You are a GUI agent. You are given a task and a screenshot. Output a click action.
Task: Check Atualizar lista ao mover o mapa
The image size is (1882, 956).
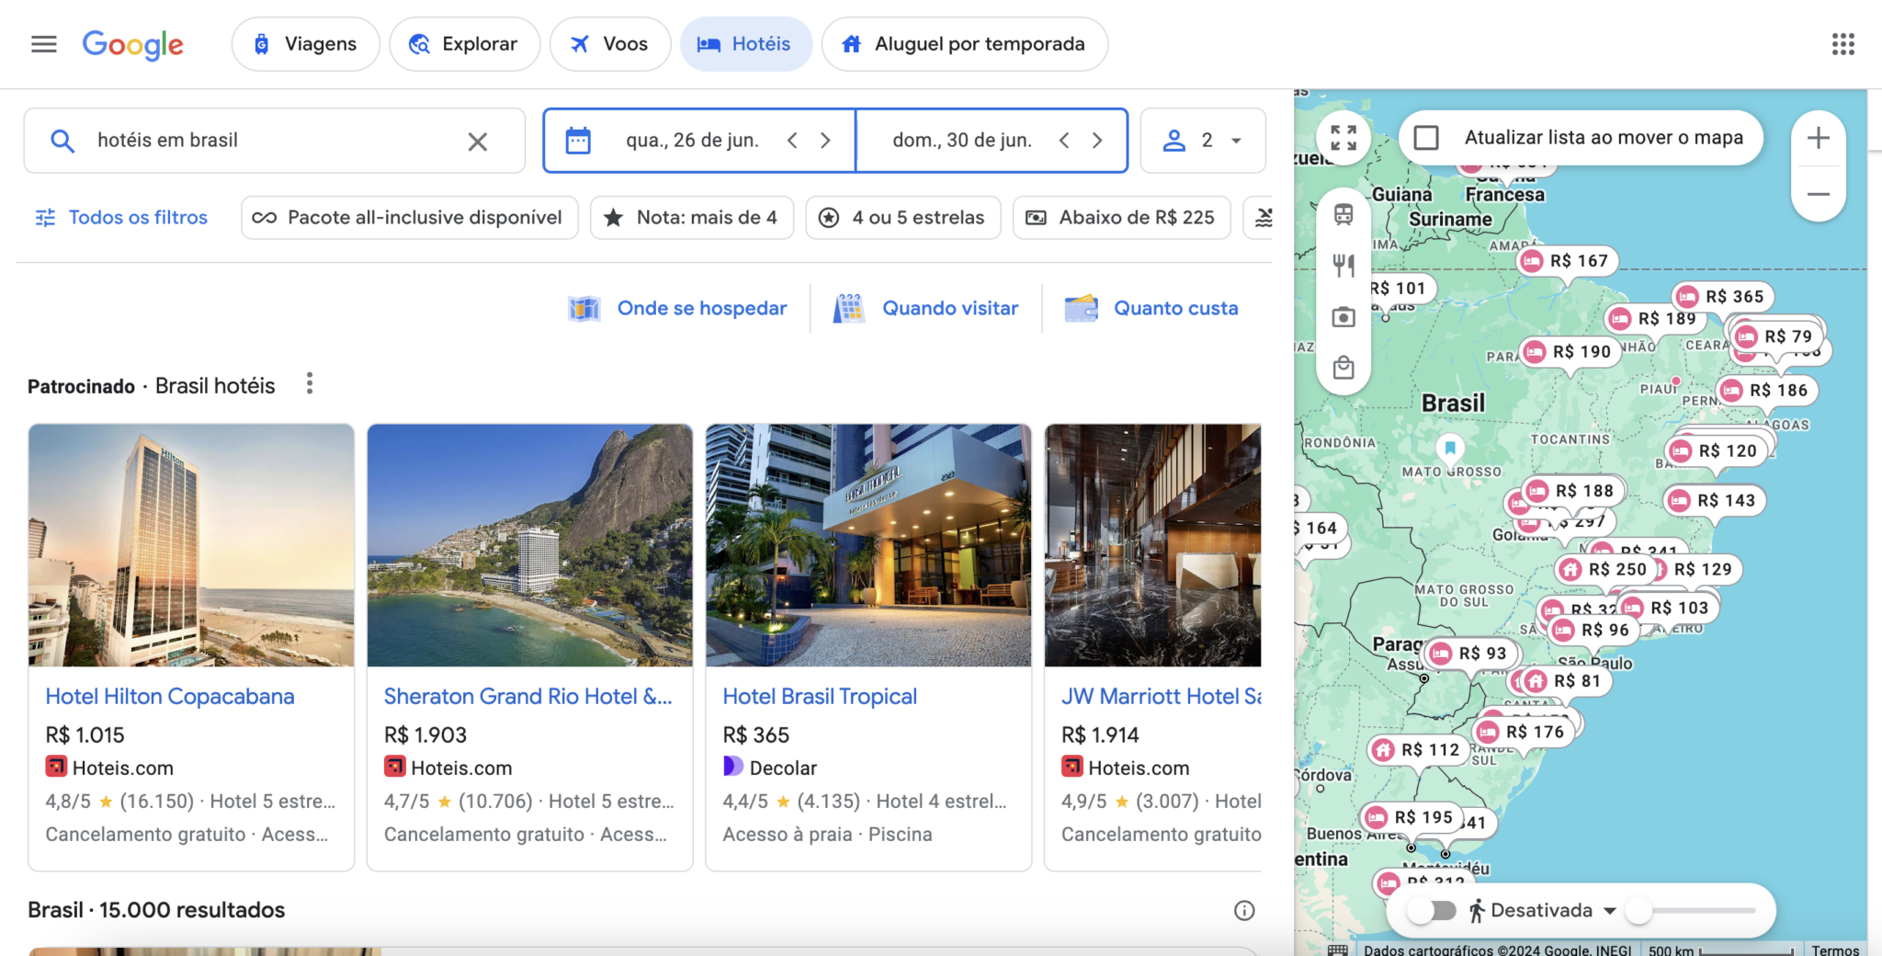1426,138
